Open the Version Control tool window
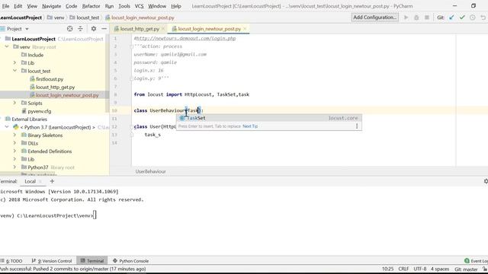The image size is (488, 274). (52, 261)
